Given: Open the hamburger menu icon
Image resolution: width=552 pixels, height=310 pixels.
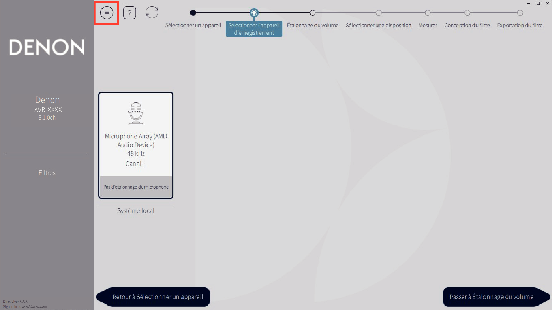Looking at the screenshot, I should (107, 13).
